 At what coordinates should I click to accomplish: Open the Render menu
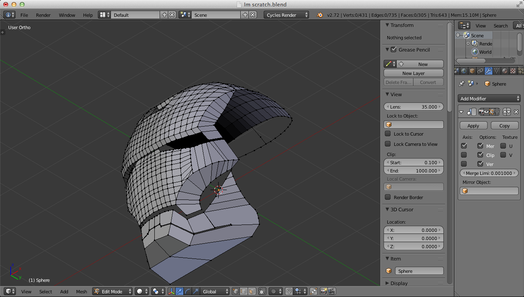pyautogui.click(x=43, y=15)
